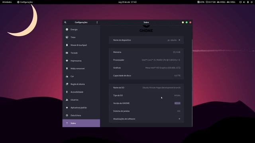Open Acessibilidade settings panel

click(81, 92)
